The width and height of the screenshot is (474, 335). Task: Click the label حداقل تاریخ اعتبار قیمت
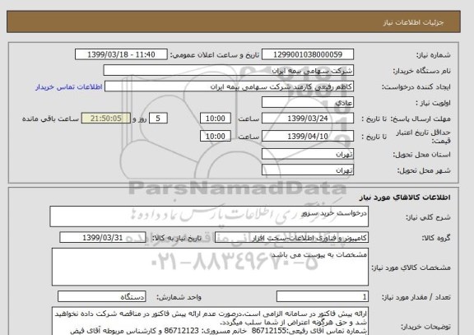[423, 137]
